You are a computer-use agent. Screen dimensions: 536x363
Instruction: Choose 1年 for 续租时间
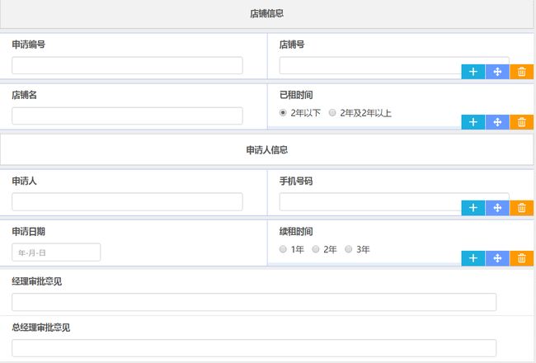pos(283,249)
